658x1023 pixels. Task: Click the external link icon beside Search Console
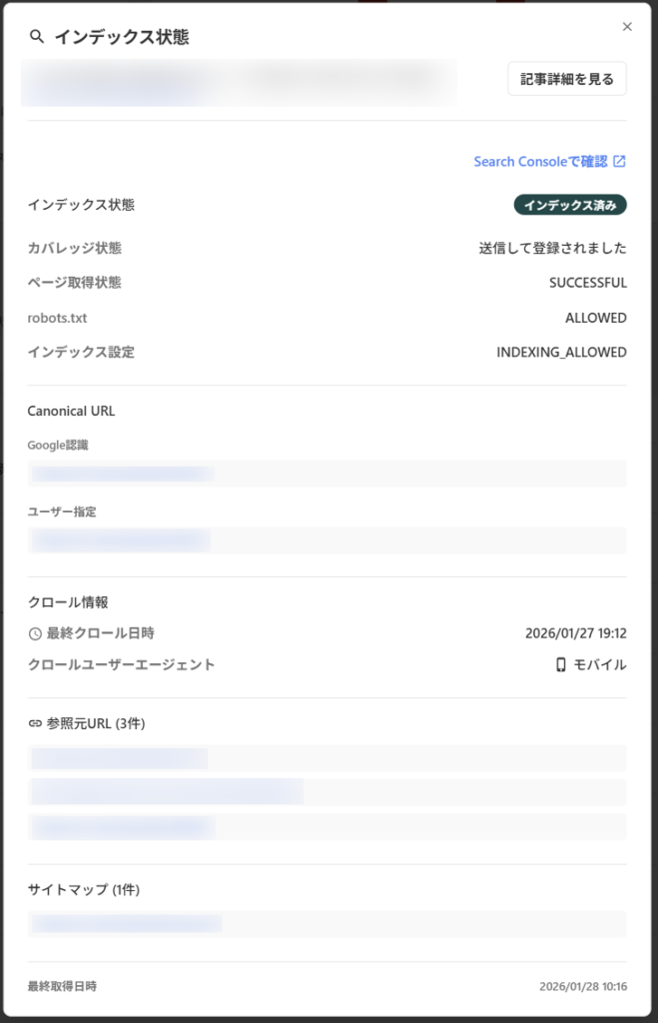(621, 160)
